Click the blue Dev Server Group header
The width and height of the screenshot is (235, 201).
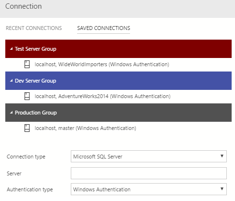point(118,81)
